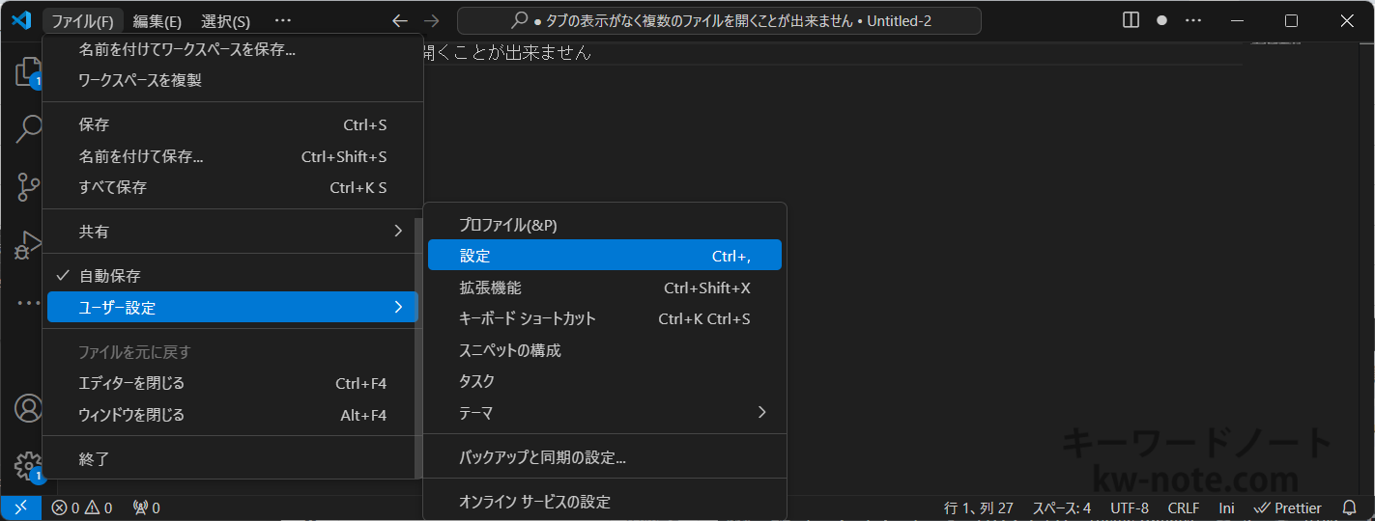Viewport: 1375px width, 521px height.
Task: Open the remote window indicator in status bar
Action: [x=20, y=507]
